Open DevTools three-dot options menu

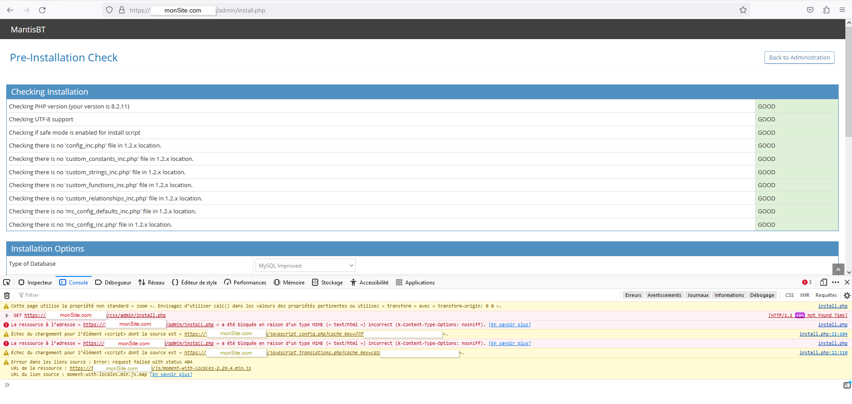click(836, 282)
